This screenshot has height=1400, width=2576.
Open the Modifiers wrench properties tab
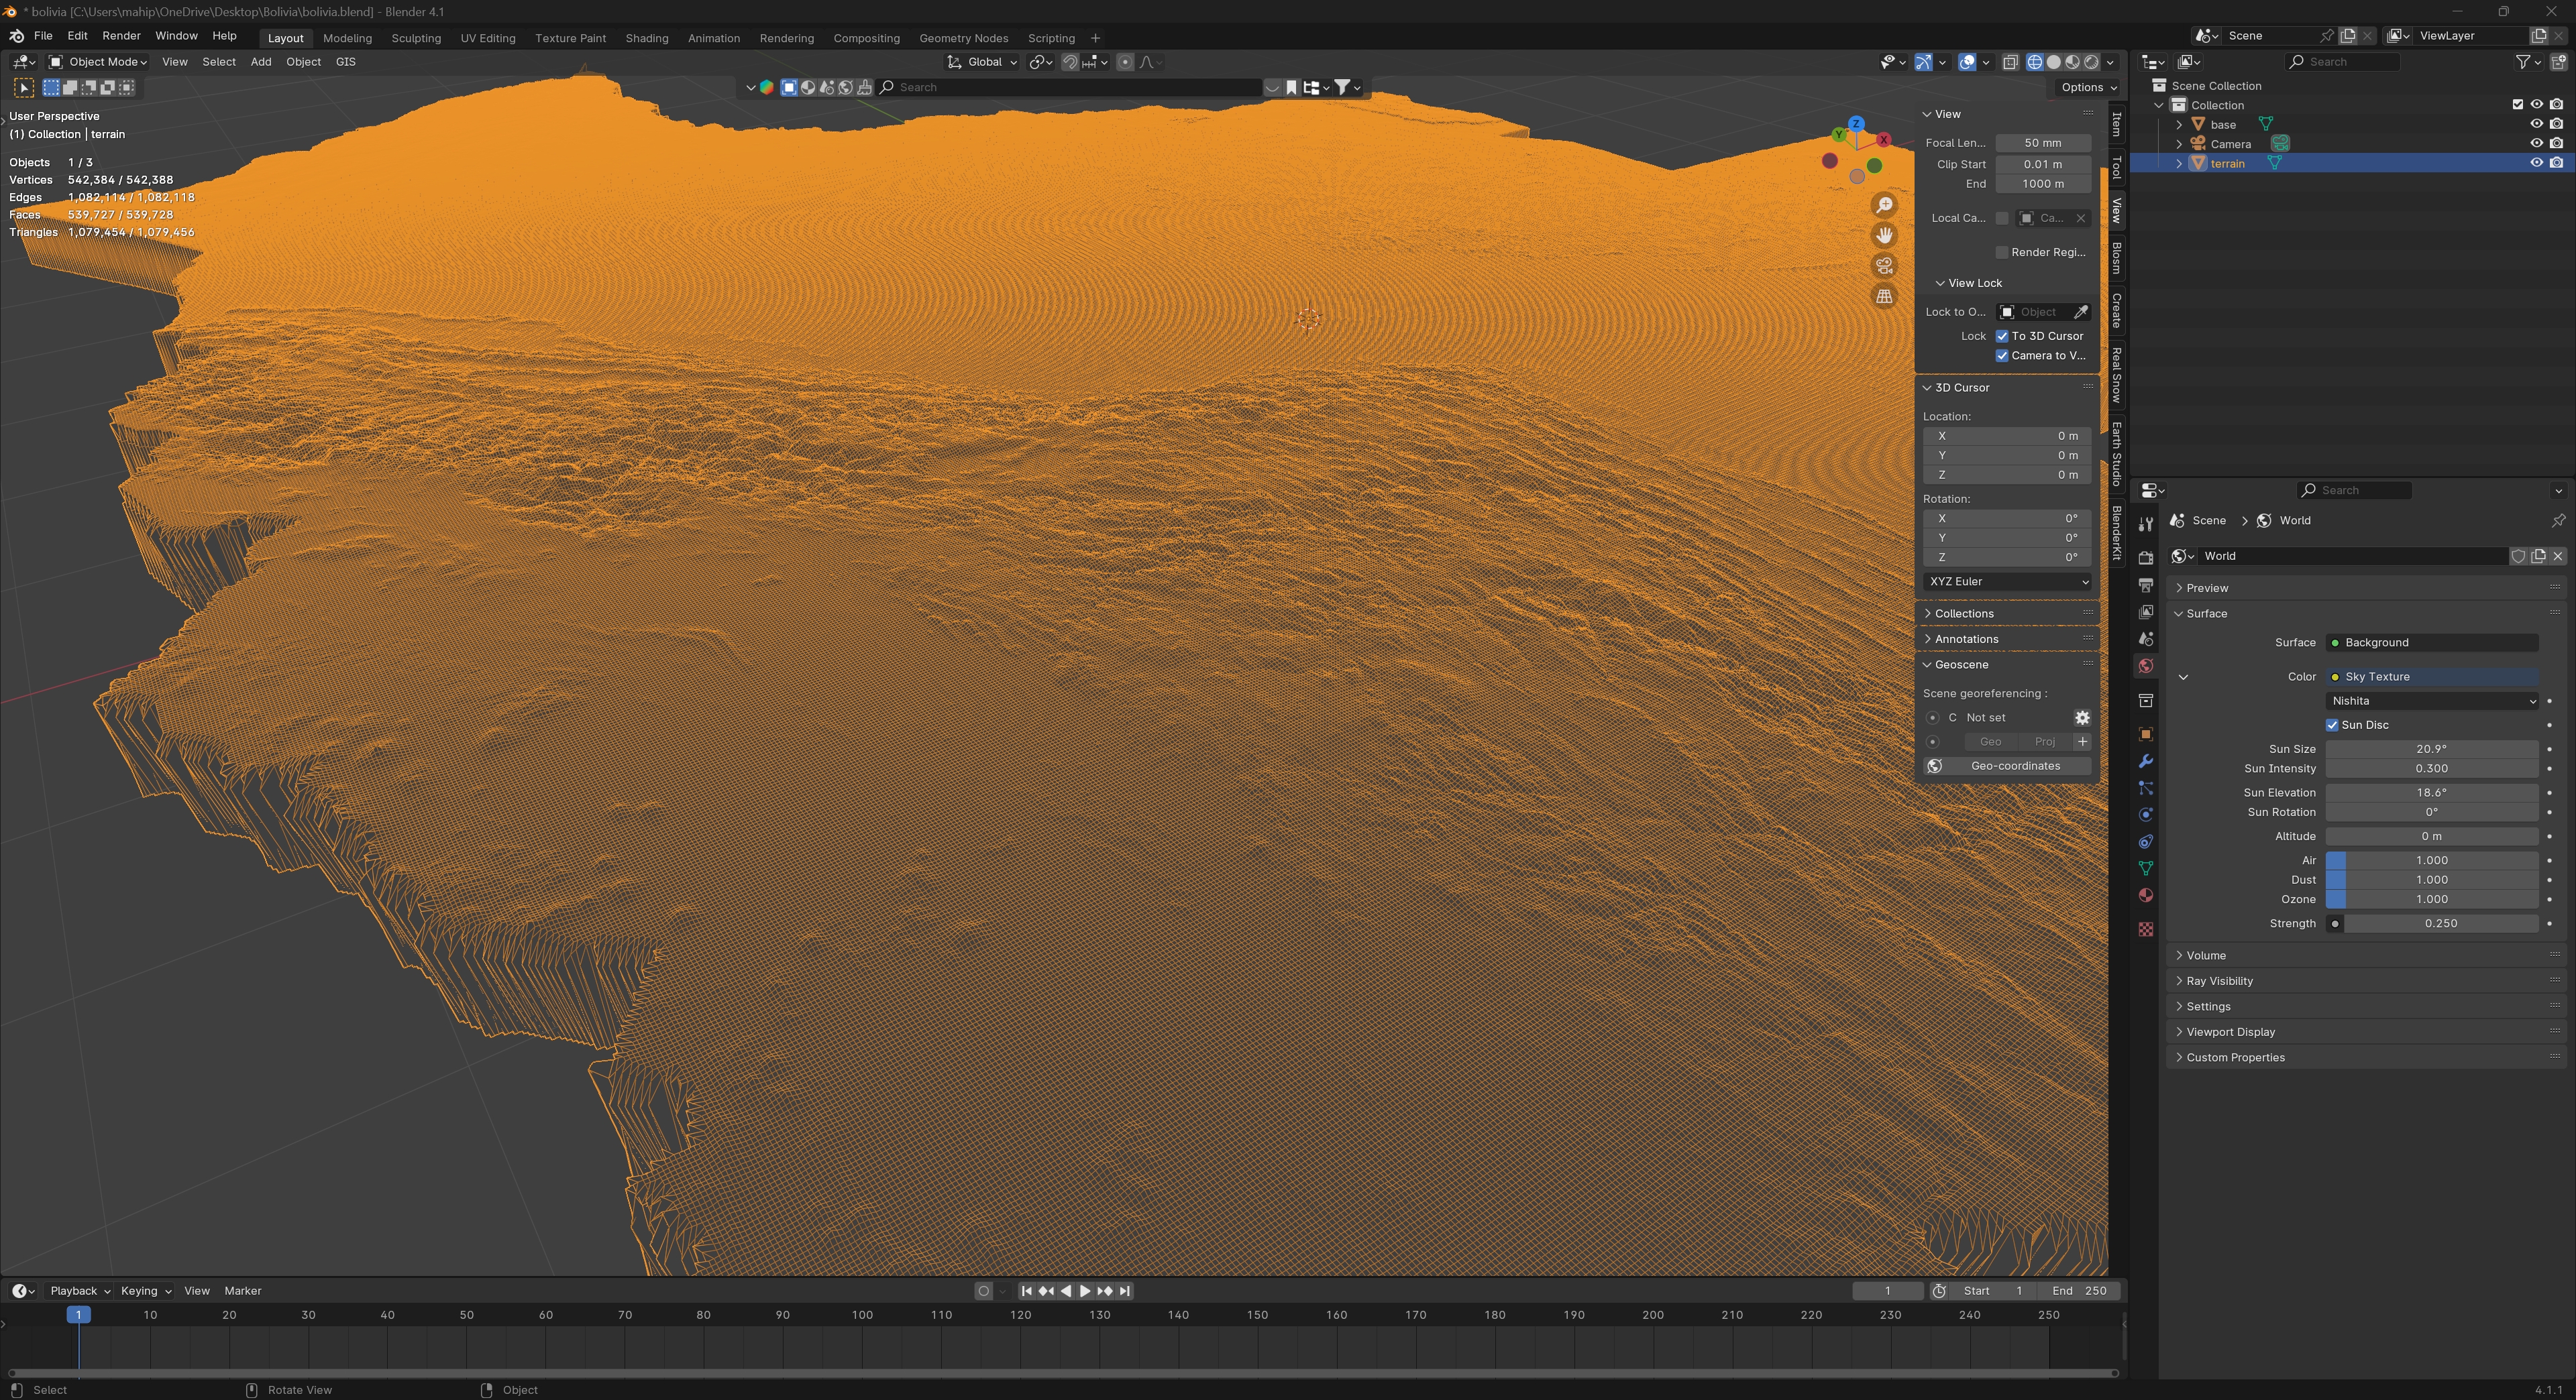(x=2145, y=762)
